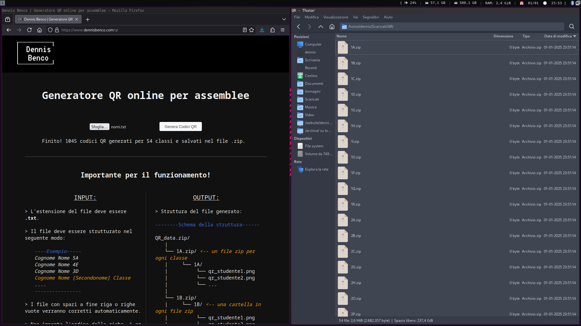Sort files by Nome column
The image size is (581, 326).
[413, 36]
